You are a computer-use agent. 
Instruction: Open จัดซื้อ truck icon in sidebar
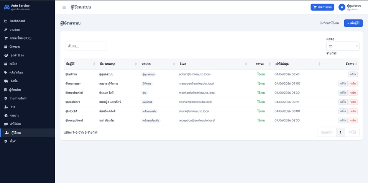coord(6,81)
